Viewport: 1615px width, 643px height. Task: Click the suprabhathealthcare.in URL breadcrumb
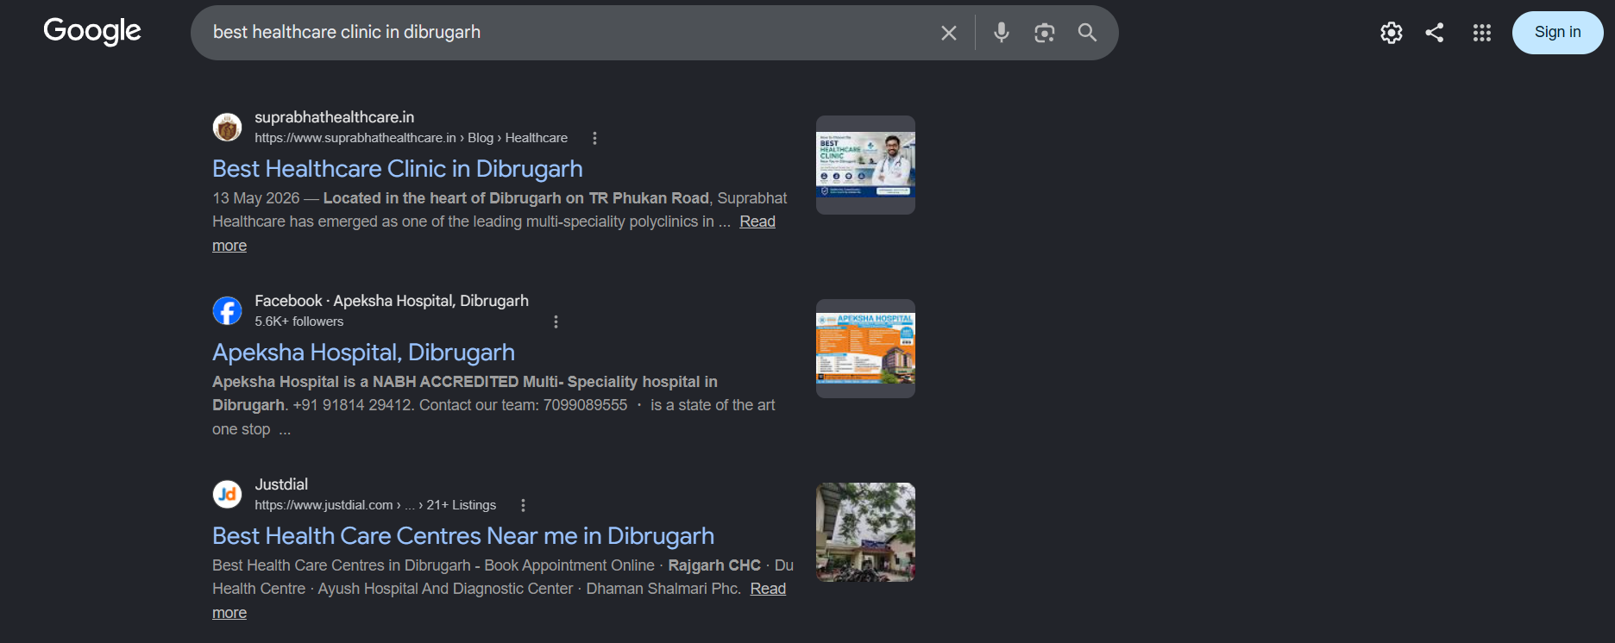[x=411, y=138]
